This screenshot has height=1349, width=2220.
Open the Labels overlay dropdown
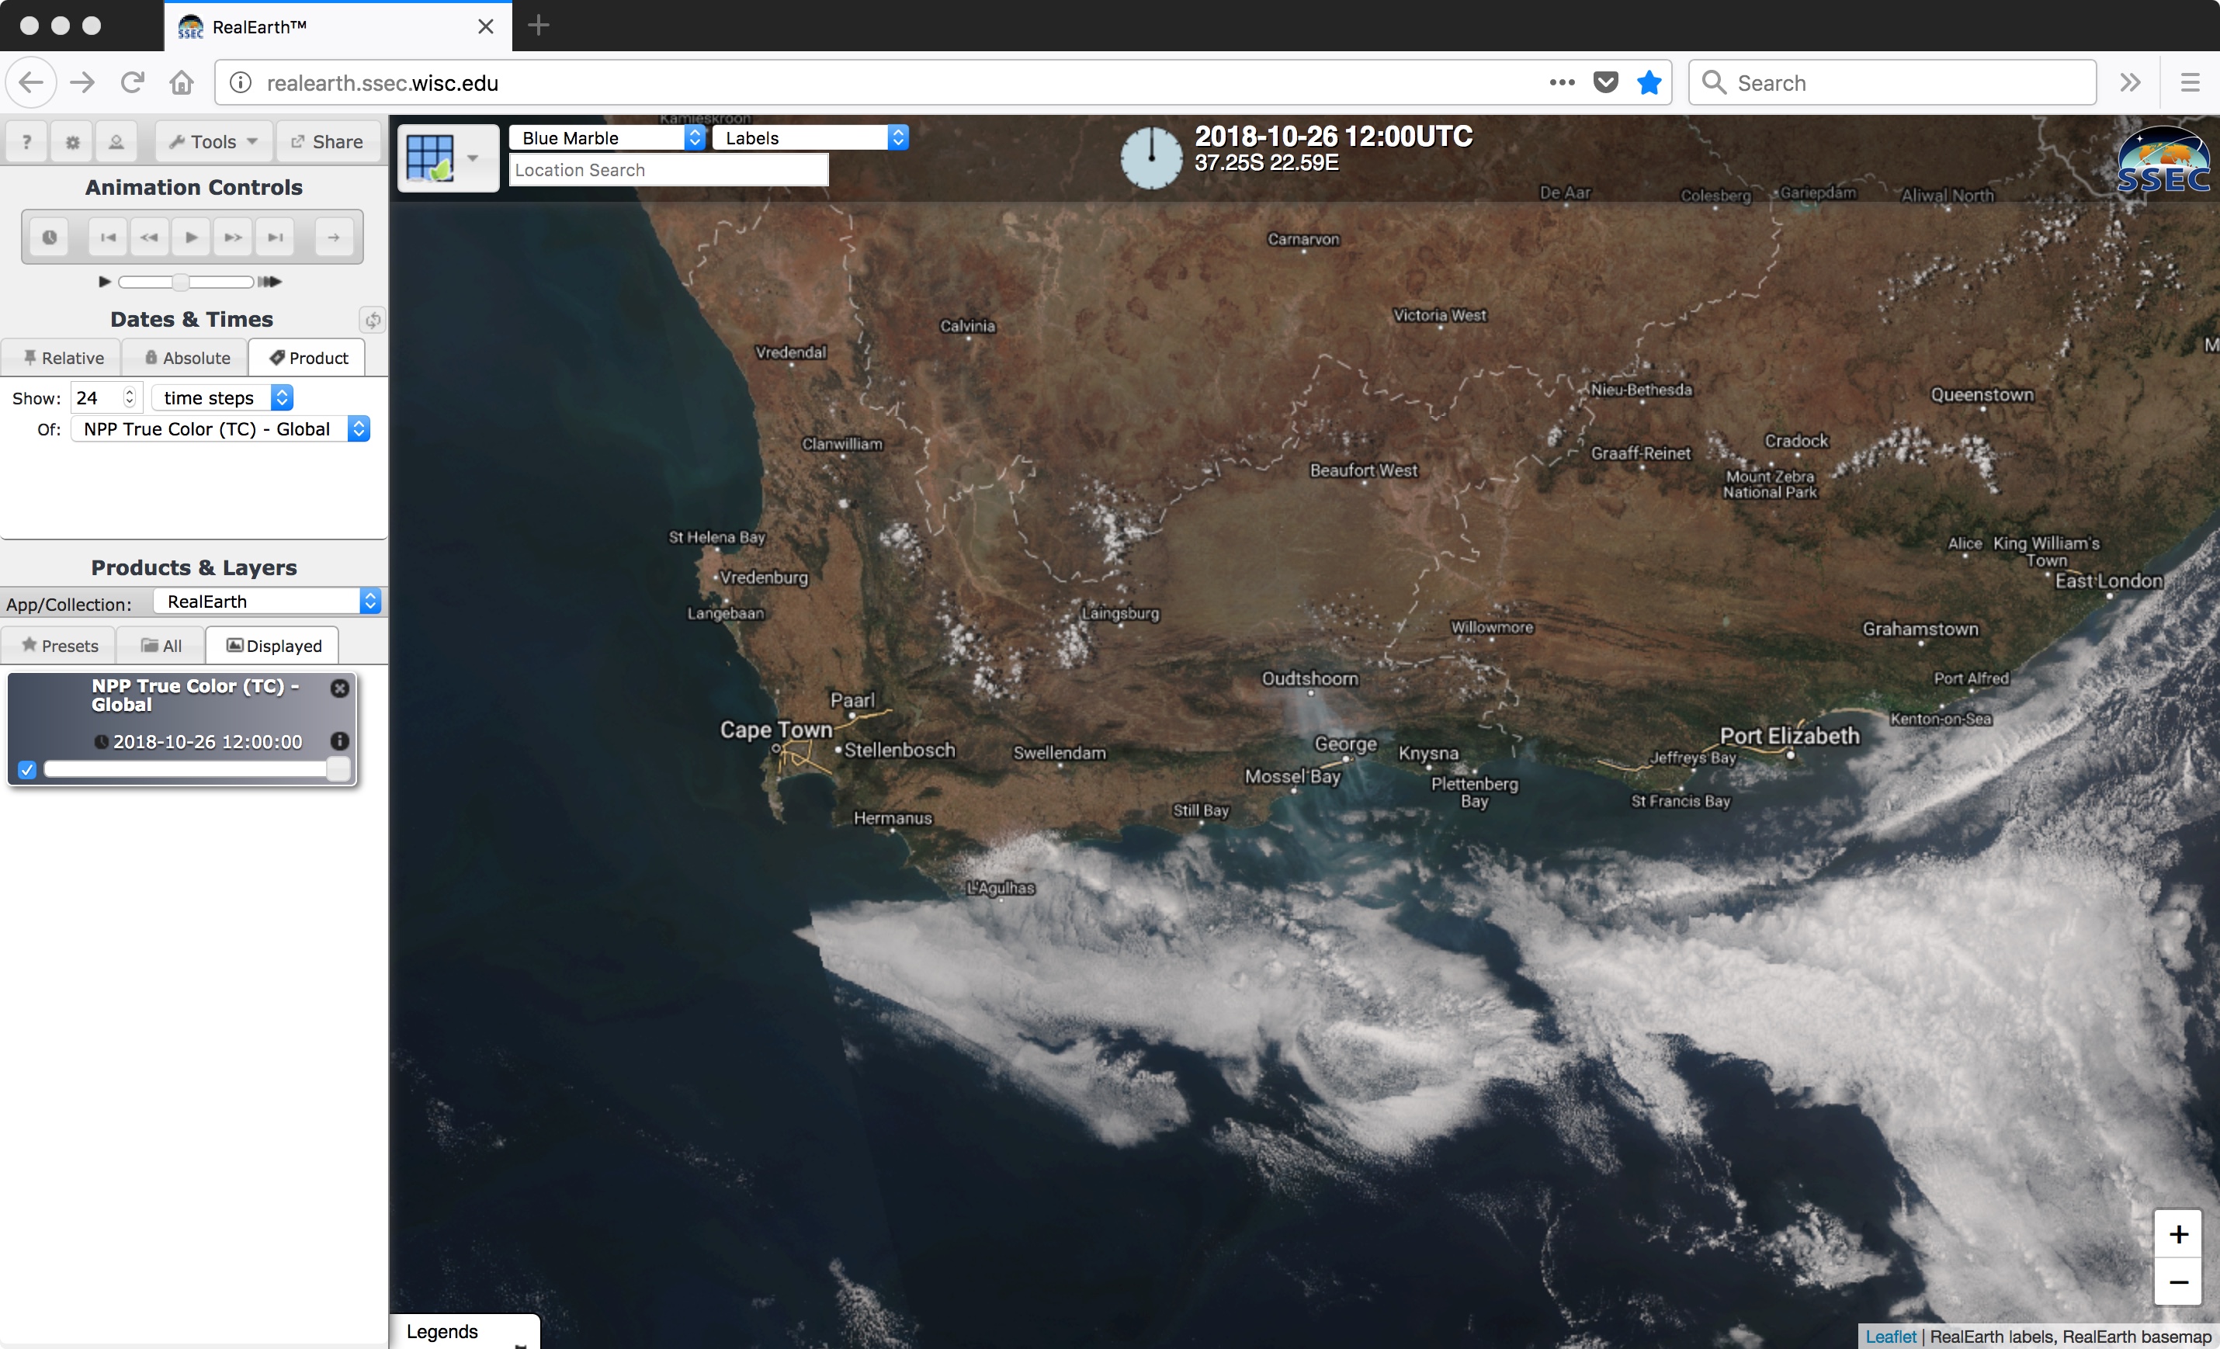coord(811,138)
